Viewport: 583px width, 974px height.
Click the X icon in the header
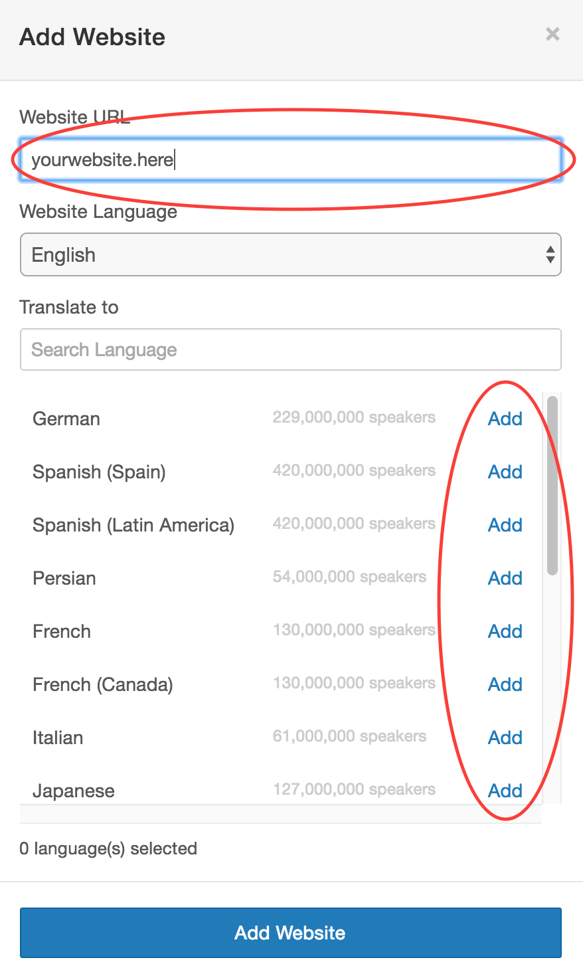pos(552,34)
